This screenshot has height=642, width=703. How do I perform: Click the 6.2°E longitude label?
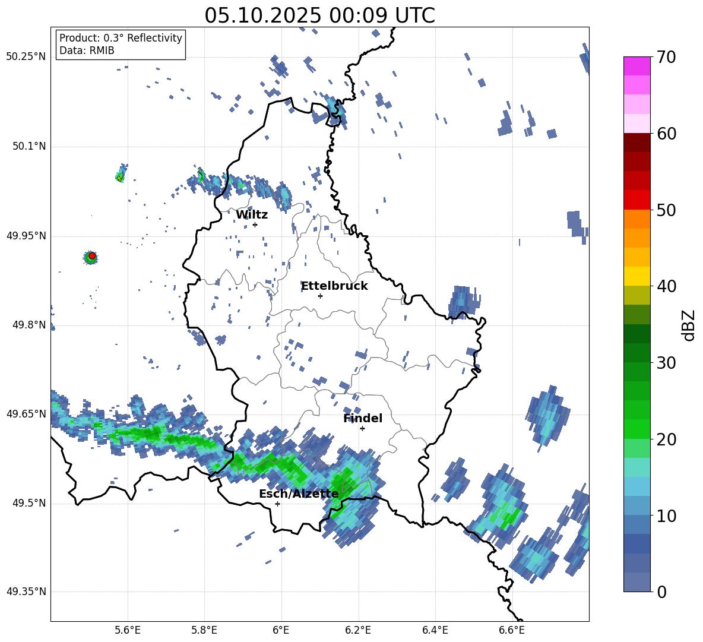[x=358, y=630]
